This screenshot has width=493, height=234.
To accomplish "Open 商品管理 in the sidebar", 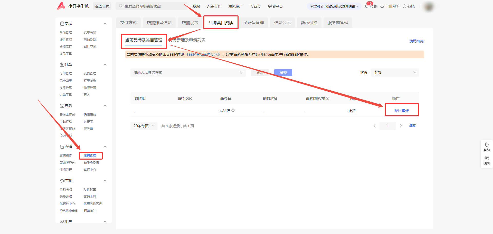I will point(66,32).
